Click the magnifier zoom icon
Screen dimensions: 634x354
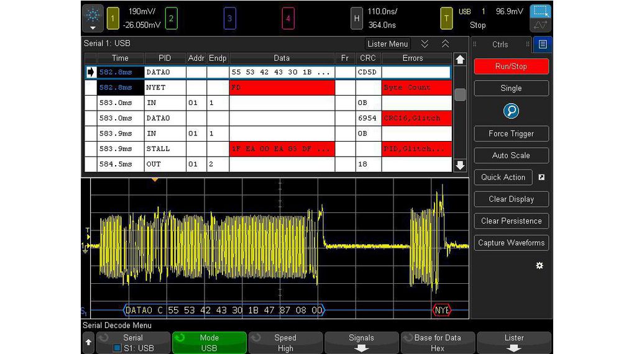[511, 111]
